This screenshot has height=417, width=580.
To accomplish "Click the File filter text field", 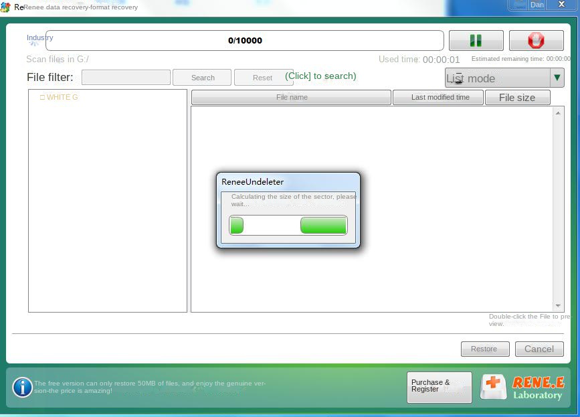I will [126, 78].
